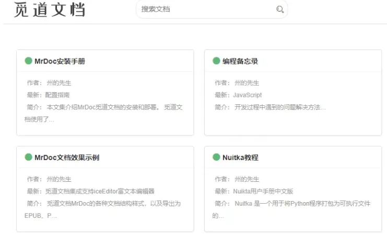Click author 州的先生 in MrDoc安装手册 card
The width and height of the screenshot is (387, 236).
tap(59, 83)
